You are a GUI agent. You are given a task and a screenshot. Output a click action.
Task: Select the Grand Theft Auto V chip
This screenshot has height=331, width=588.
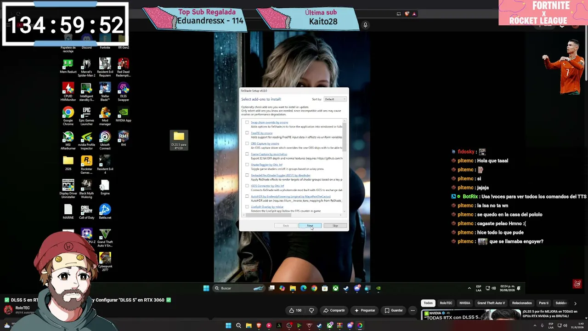[491, 303]
